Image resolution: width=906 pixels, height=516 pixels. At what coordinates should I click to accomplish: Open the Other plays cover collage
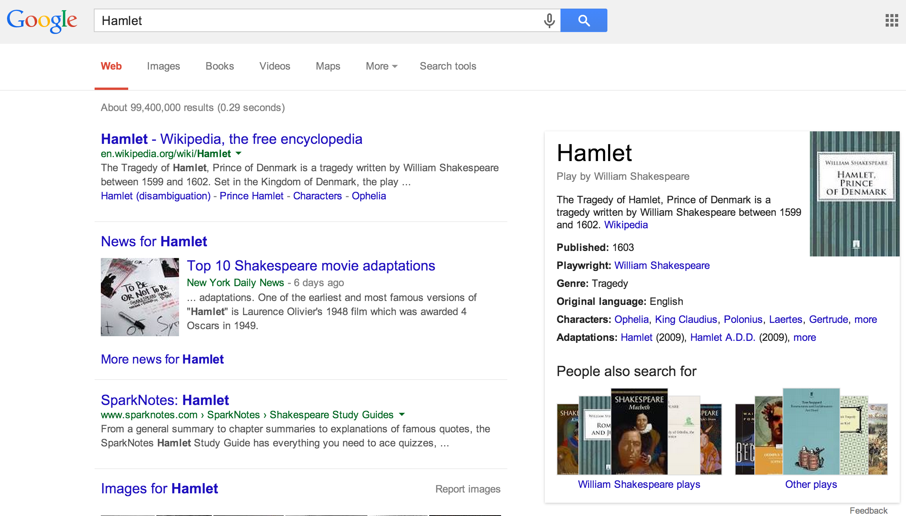pyautogui.click(x=811, y=432)
